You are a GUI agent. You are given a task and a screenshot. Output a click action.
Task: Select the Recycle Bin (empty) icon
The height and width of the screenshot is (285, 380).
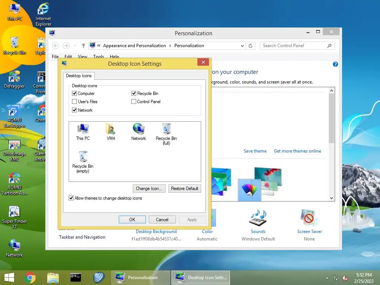point(83,162)
